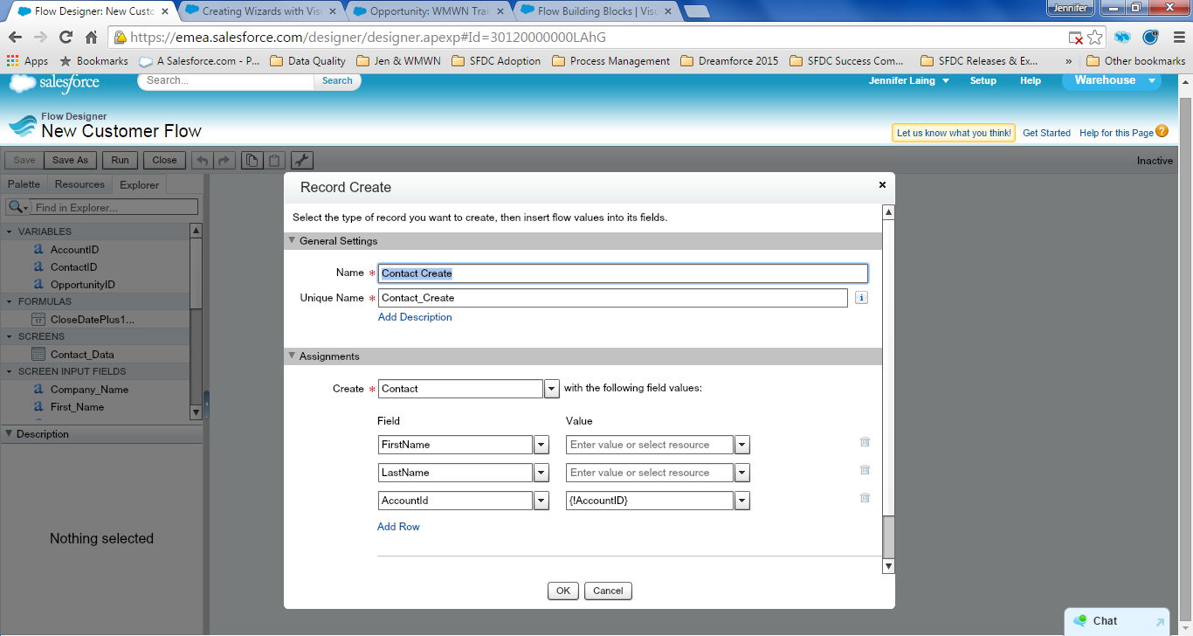This screenshot has width=1193, height=636.
Task: Open the Chat widget
Action: tap(1117, 621)
